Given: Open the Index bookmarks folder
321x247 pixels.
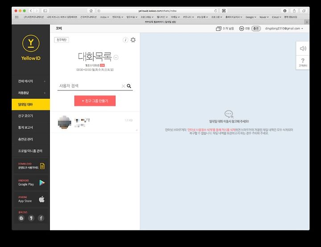Looking at the screenshot, I should point(104,17).
